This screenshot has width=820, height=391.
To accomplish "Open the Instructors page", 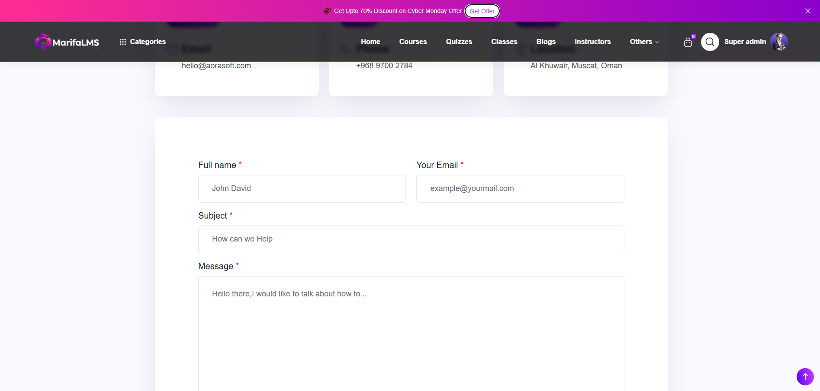I will 592,42.
